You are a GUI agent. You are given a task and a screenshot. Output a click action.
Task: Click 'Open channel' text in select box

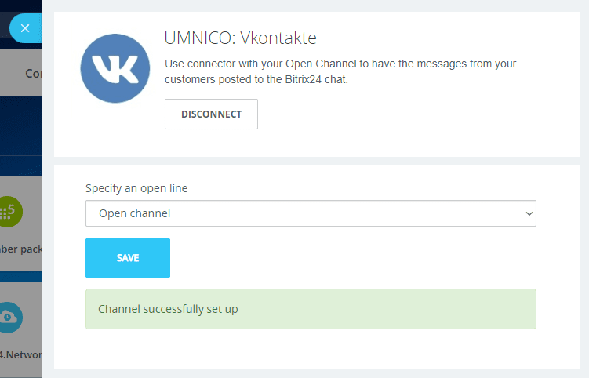pos(134,213)
